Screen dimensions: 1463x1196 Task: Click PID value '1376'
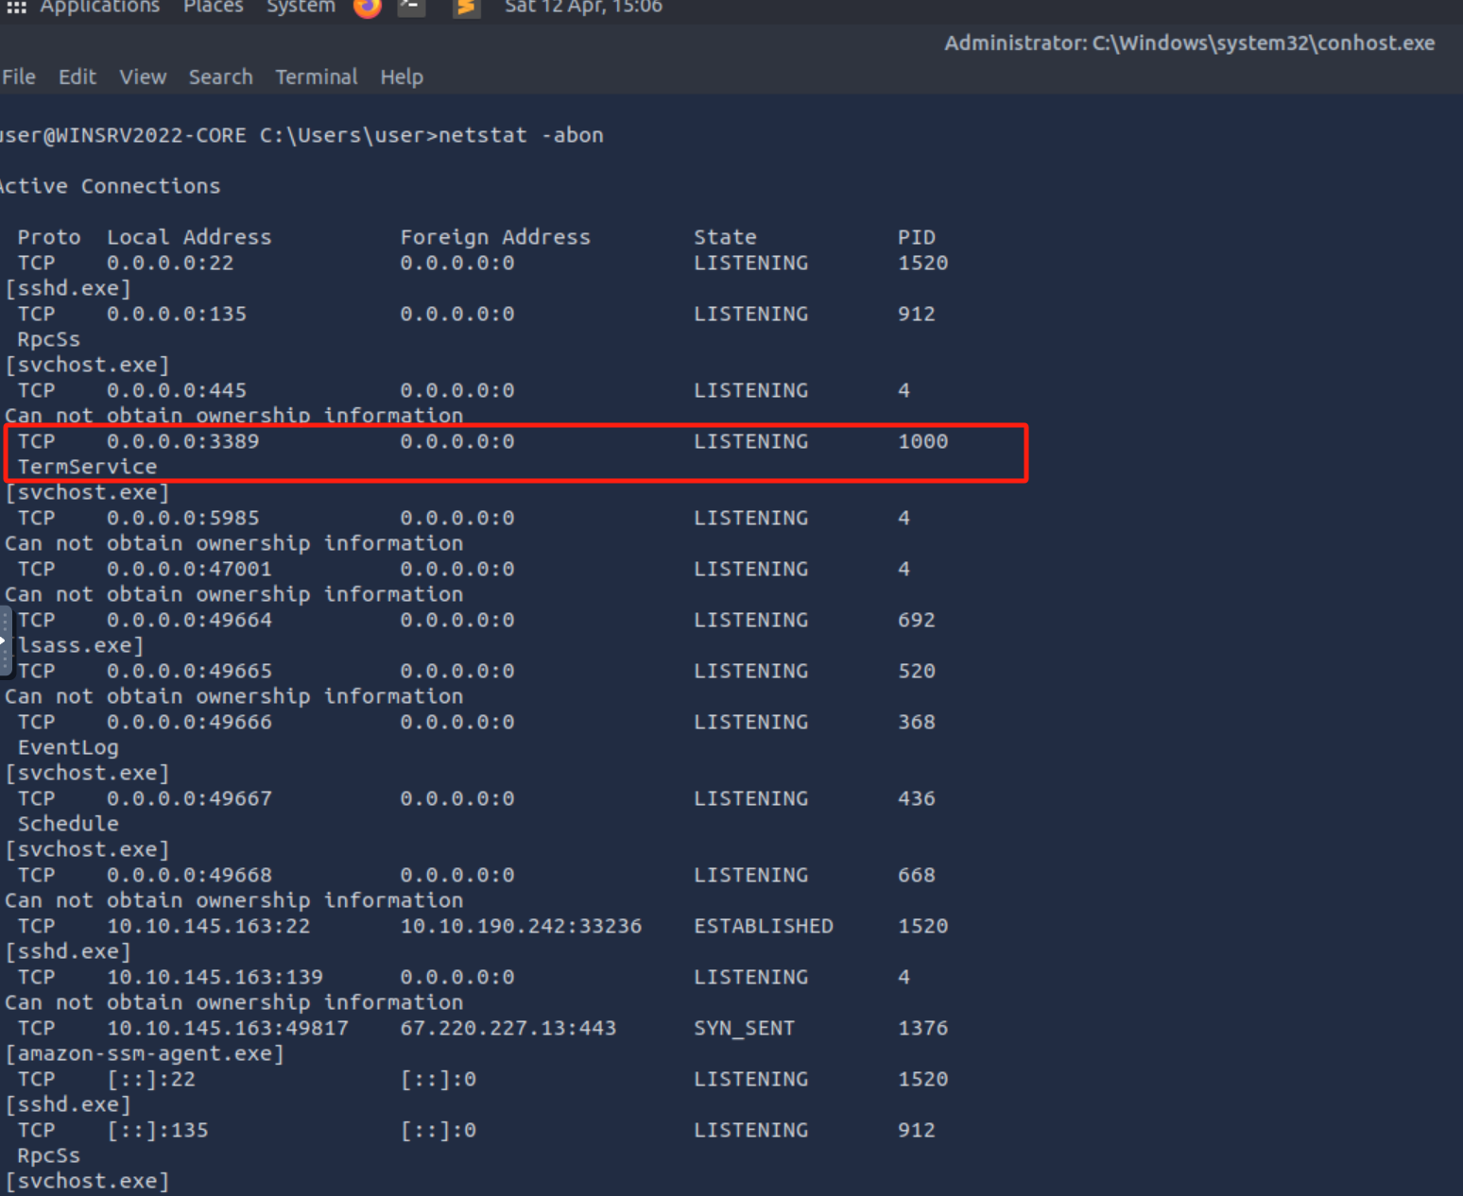(922, 1028)
